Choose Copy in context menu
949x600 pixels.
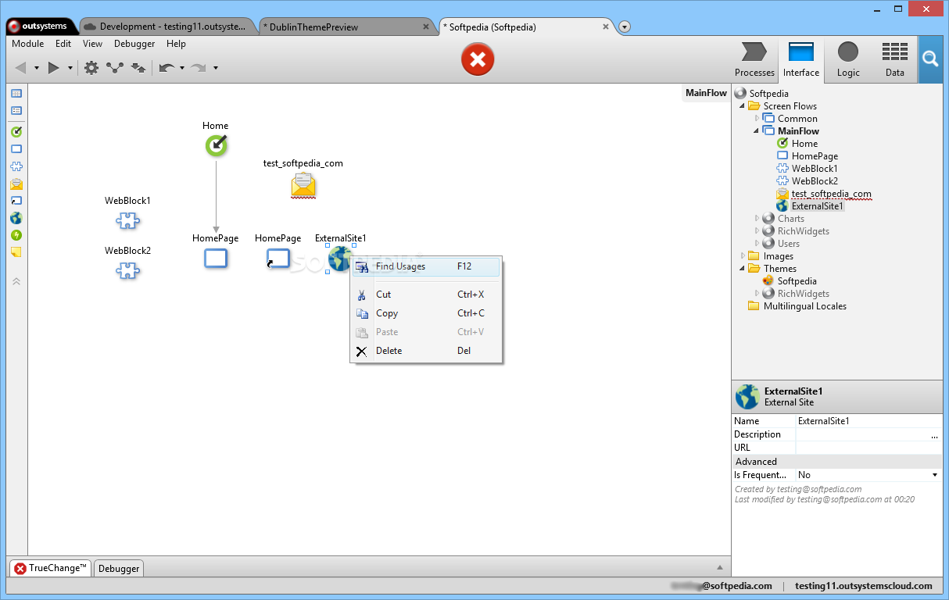point(426,313)
